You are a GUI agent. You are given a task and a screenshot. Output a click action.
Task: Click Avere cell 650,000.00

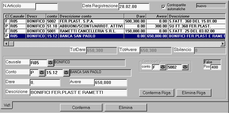coord(157,36)
